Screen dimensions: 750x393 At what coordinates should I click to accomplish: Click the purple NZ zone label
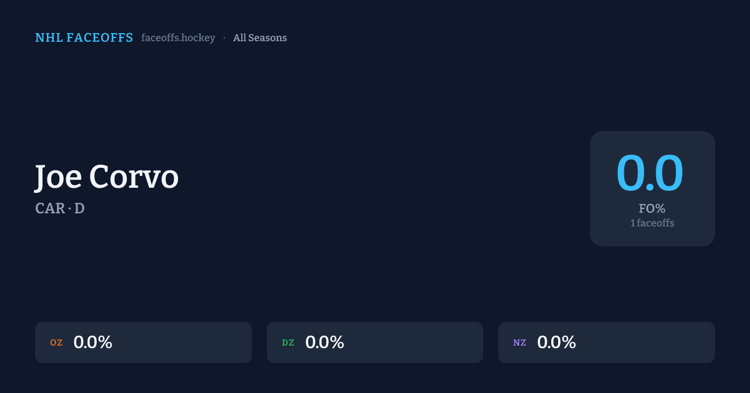coord(519,342)
